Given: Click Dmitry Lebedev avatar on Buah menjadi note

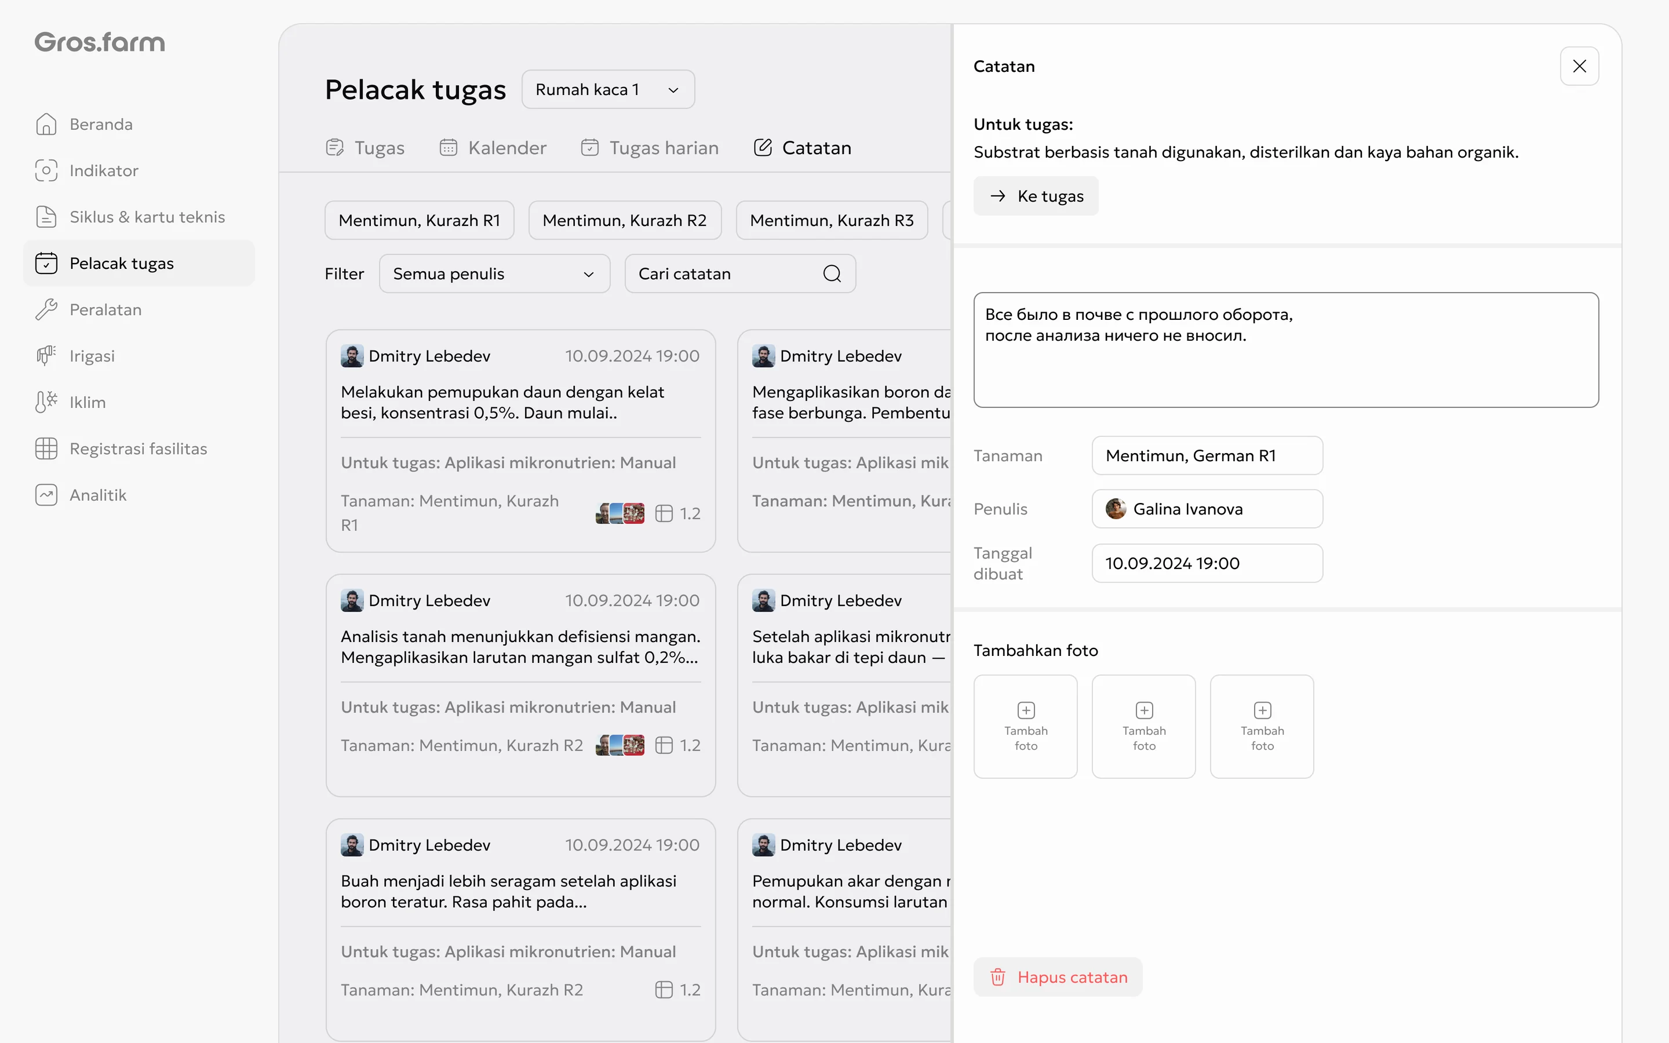Looking at the screenshot, I should tap(352, 844).
